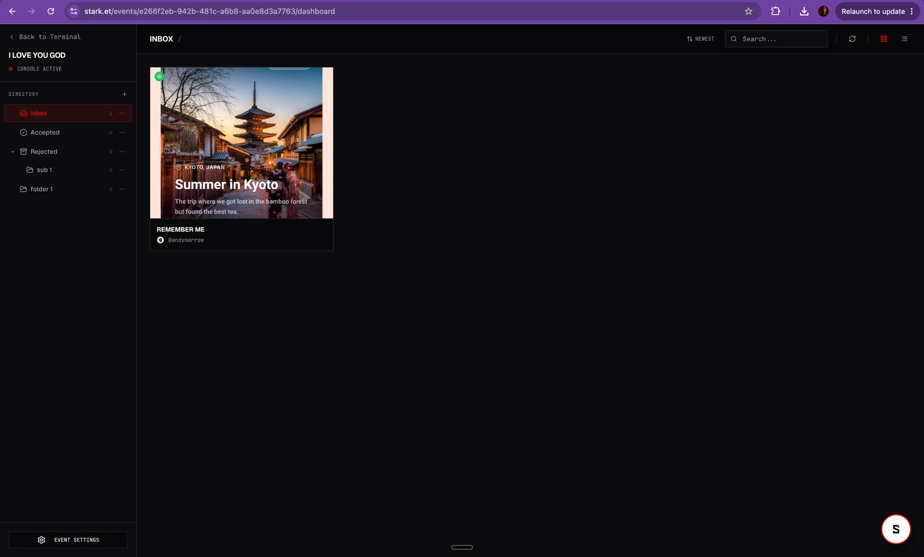Bookmark this page with the star icon
Screen dimensions: 924x557
[748, 11]
